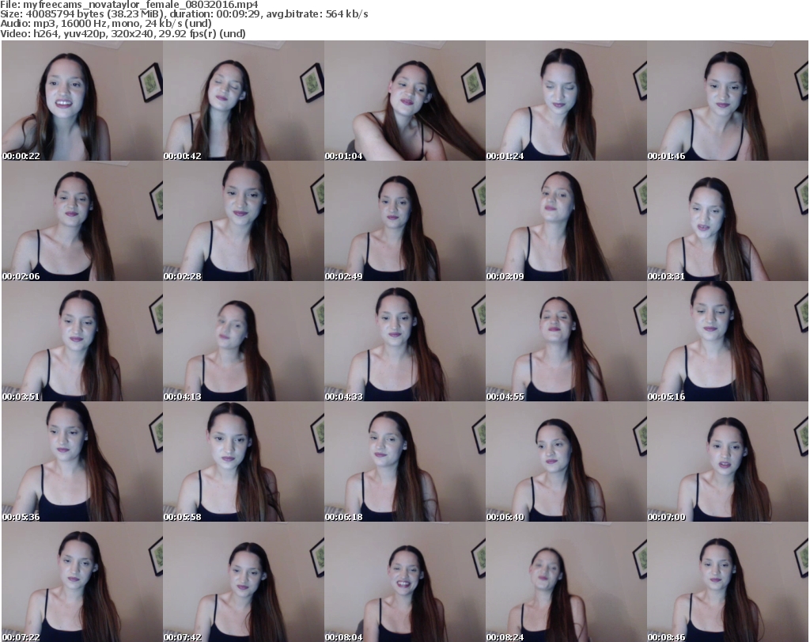810x642 pixels.
Task: Open the frame labeled 00:02:28
Action: point(243,222)
